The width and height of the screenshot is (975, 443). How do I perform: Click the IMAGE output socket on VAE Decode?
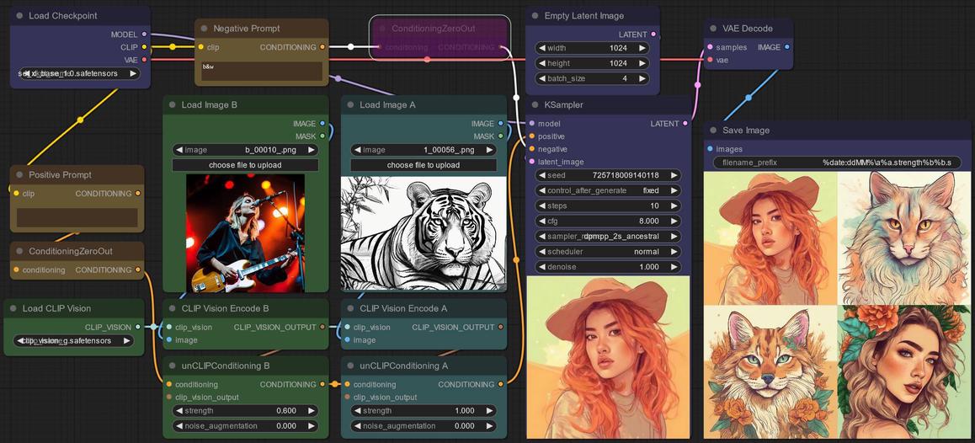(x=787, y=47)
